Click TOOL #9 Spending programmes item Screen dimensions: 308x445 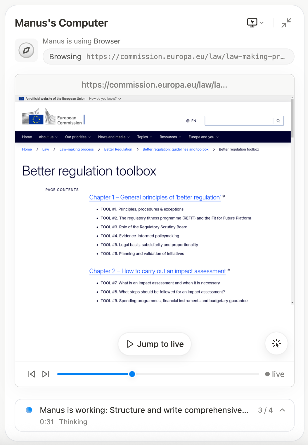point(174,301)
